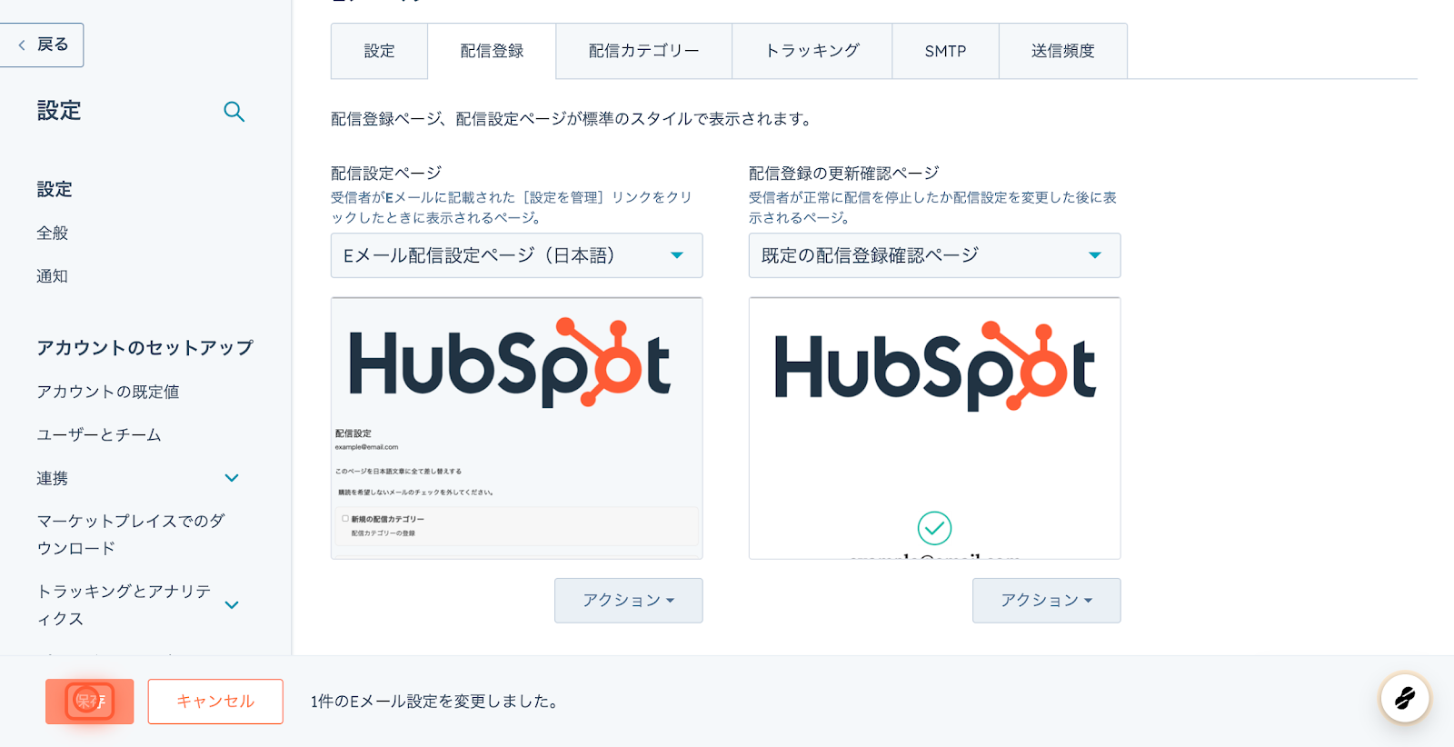Expand the 連携 sidebar section chevron

click(232, 478)
